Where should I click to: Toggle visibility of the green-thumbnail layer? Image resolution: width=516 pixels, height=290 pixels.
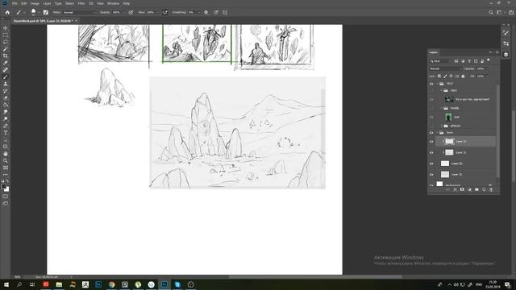click(431, 117)
